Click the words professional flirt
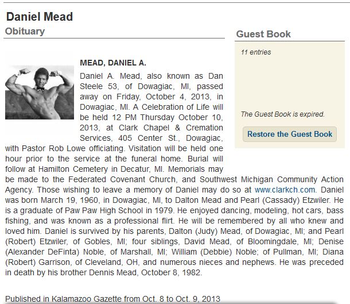Image resolution: width=350 pixels, height=304 pixels. pos(143,221)
